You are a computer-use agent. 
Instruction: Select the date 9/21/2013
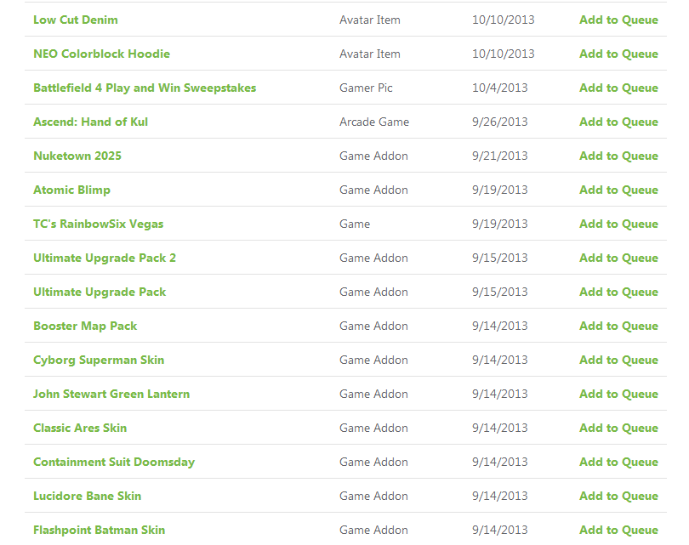pyautogui.click(x=499, y=156)
